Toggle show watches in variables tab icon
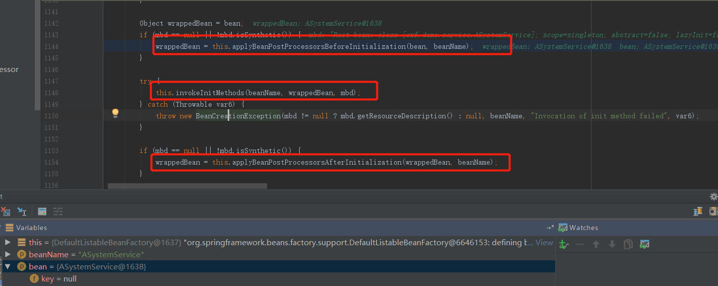718x286 pixels. point(644,244)
